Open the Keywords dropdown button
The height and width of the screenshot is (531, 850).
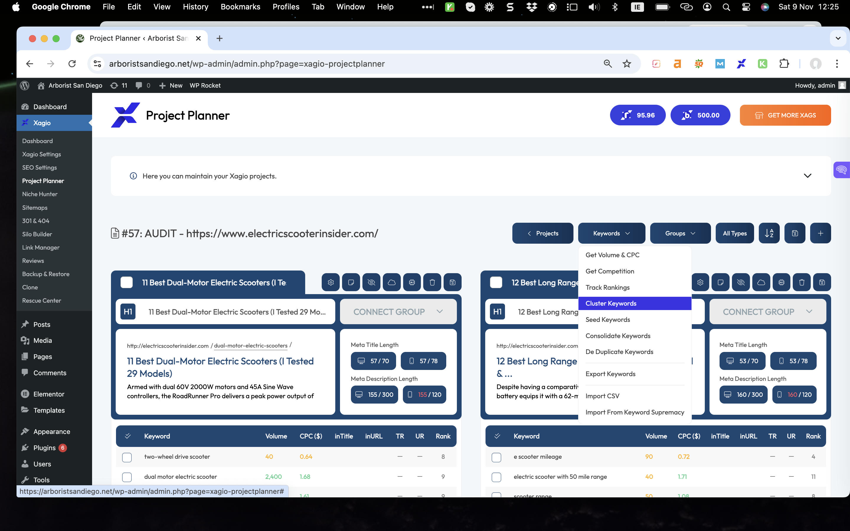pos(612,233)
